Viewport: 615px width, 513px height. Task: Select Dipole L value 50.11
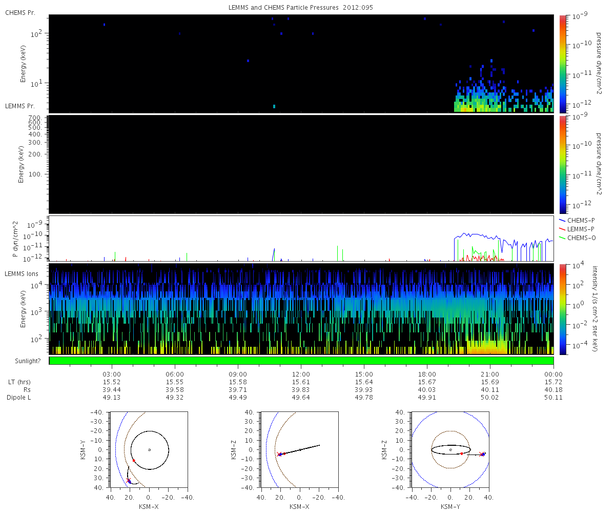point(553,398)
